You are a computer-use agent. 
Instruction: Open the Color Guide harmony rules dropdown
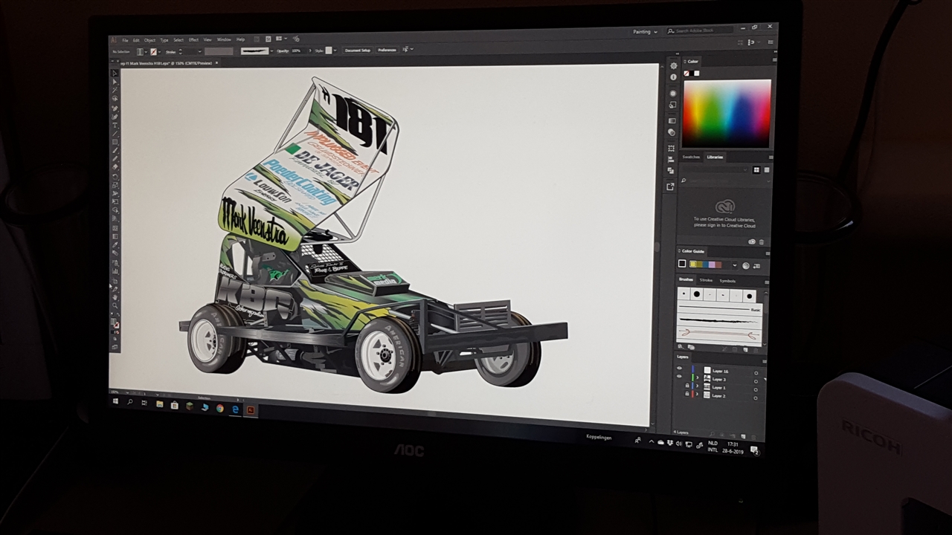pos(735,265)
